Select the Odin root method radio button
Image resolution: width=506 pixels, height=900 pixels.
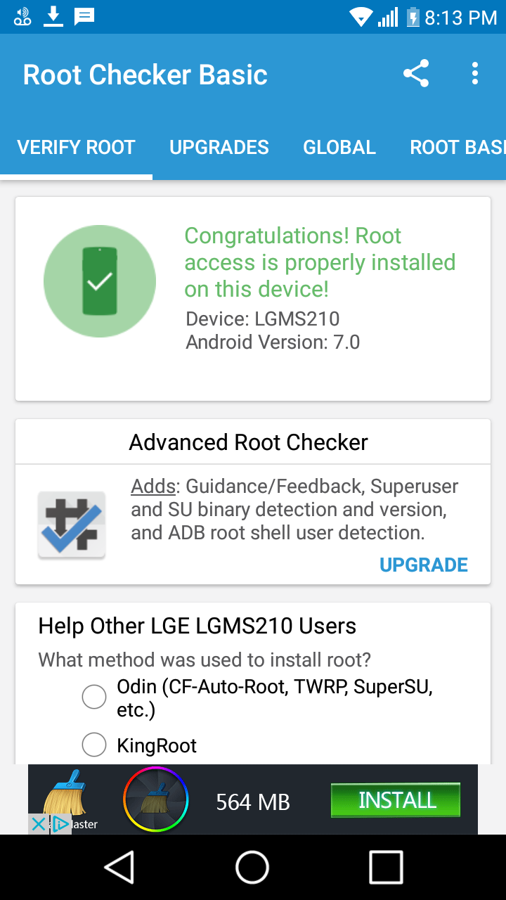[94, 697]
